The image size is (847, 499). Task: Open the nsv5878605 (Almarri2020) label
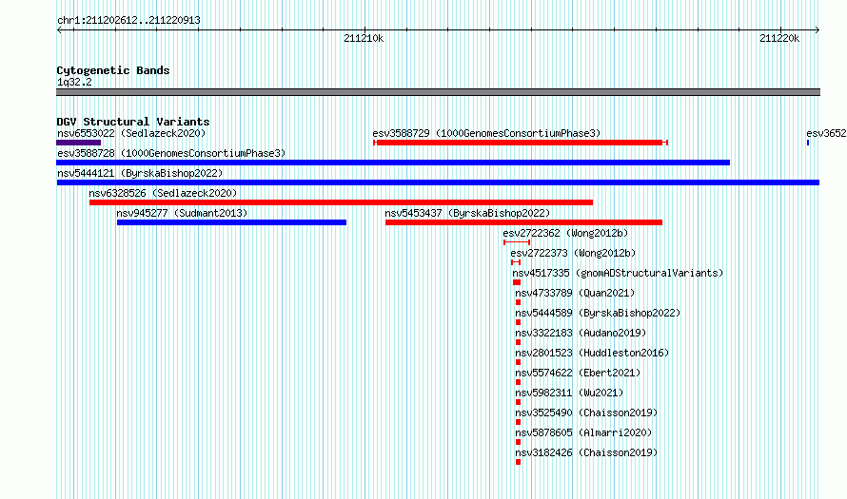583,432
